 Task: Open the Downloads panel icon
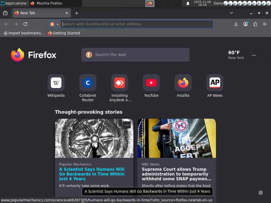[x=236, y=24]
